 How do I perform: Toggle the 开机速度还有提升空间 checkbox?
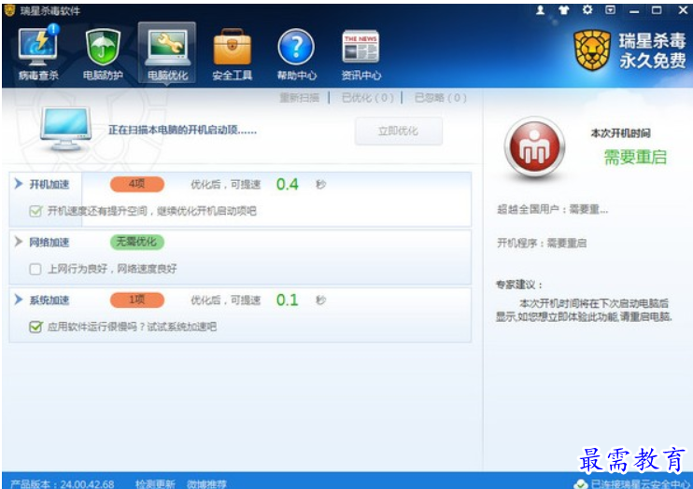(35, 211)
